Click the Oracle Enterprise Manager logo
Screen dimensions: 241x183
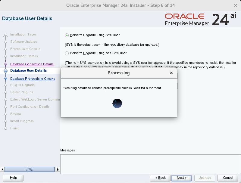coord(187,19)
